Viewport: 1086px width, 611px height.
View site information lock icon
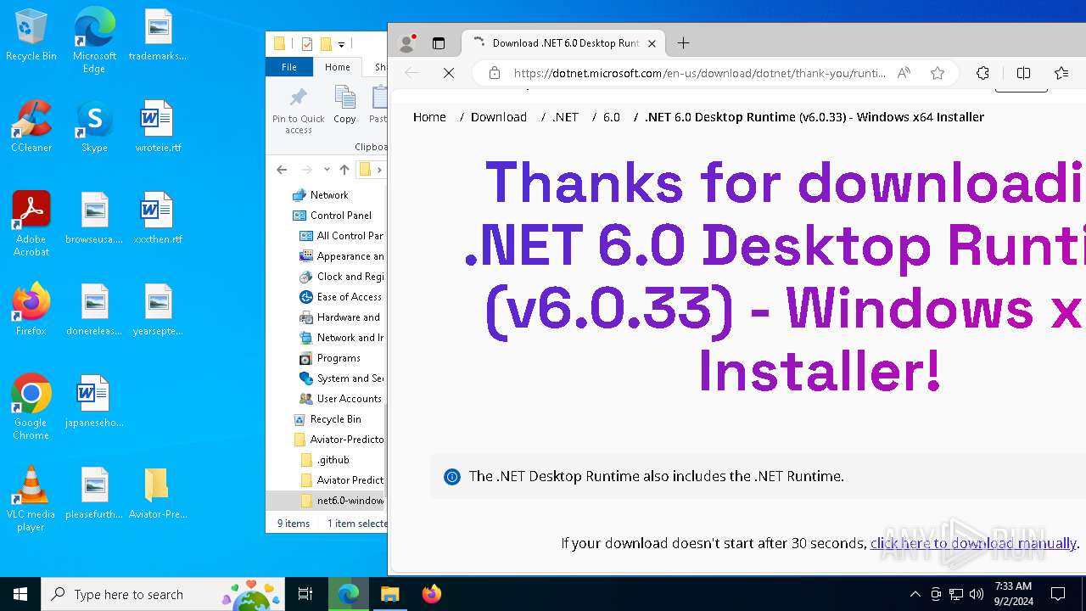(x=495, y=73)
